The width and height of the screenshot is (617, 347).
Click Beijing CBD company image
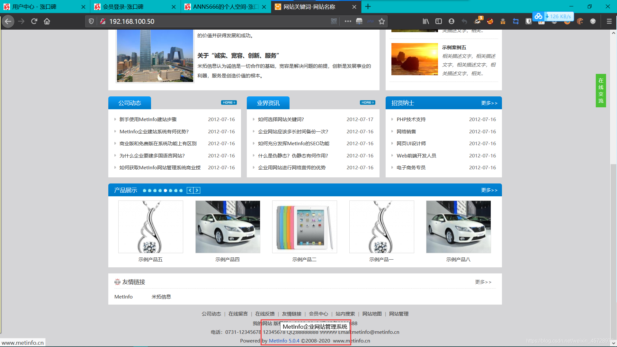155,56
